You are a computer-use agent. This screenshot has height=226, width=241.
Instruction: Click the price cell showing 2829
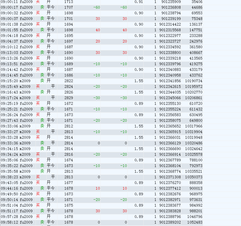click(68, 98)
